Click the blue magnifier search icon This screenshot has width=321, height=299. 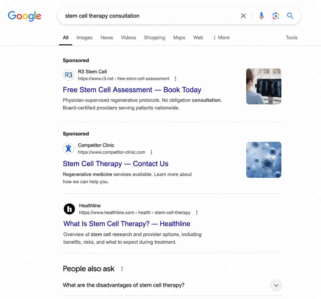290,16
